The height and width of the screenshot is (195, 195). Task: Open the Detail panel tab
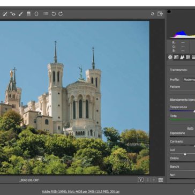(182, 57)
